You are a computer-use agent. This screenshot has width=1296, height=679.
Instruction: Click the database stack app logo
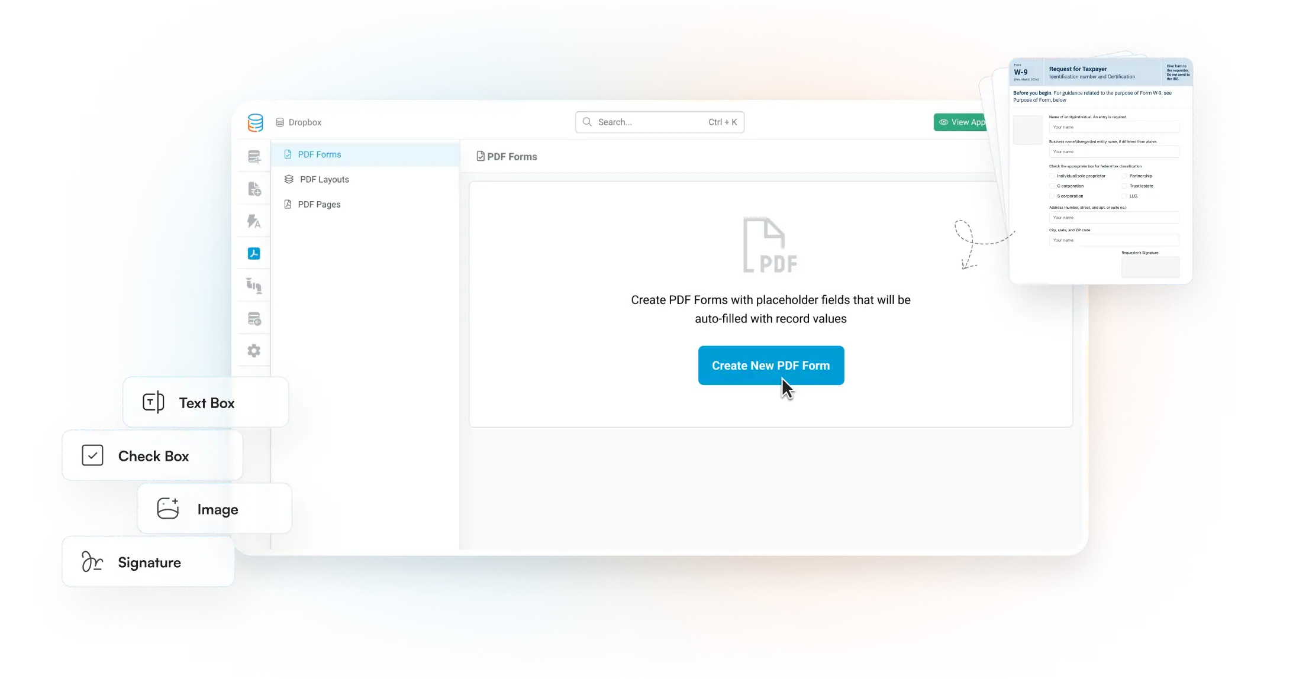coord(255,122)
